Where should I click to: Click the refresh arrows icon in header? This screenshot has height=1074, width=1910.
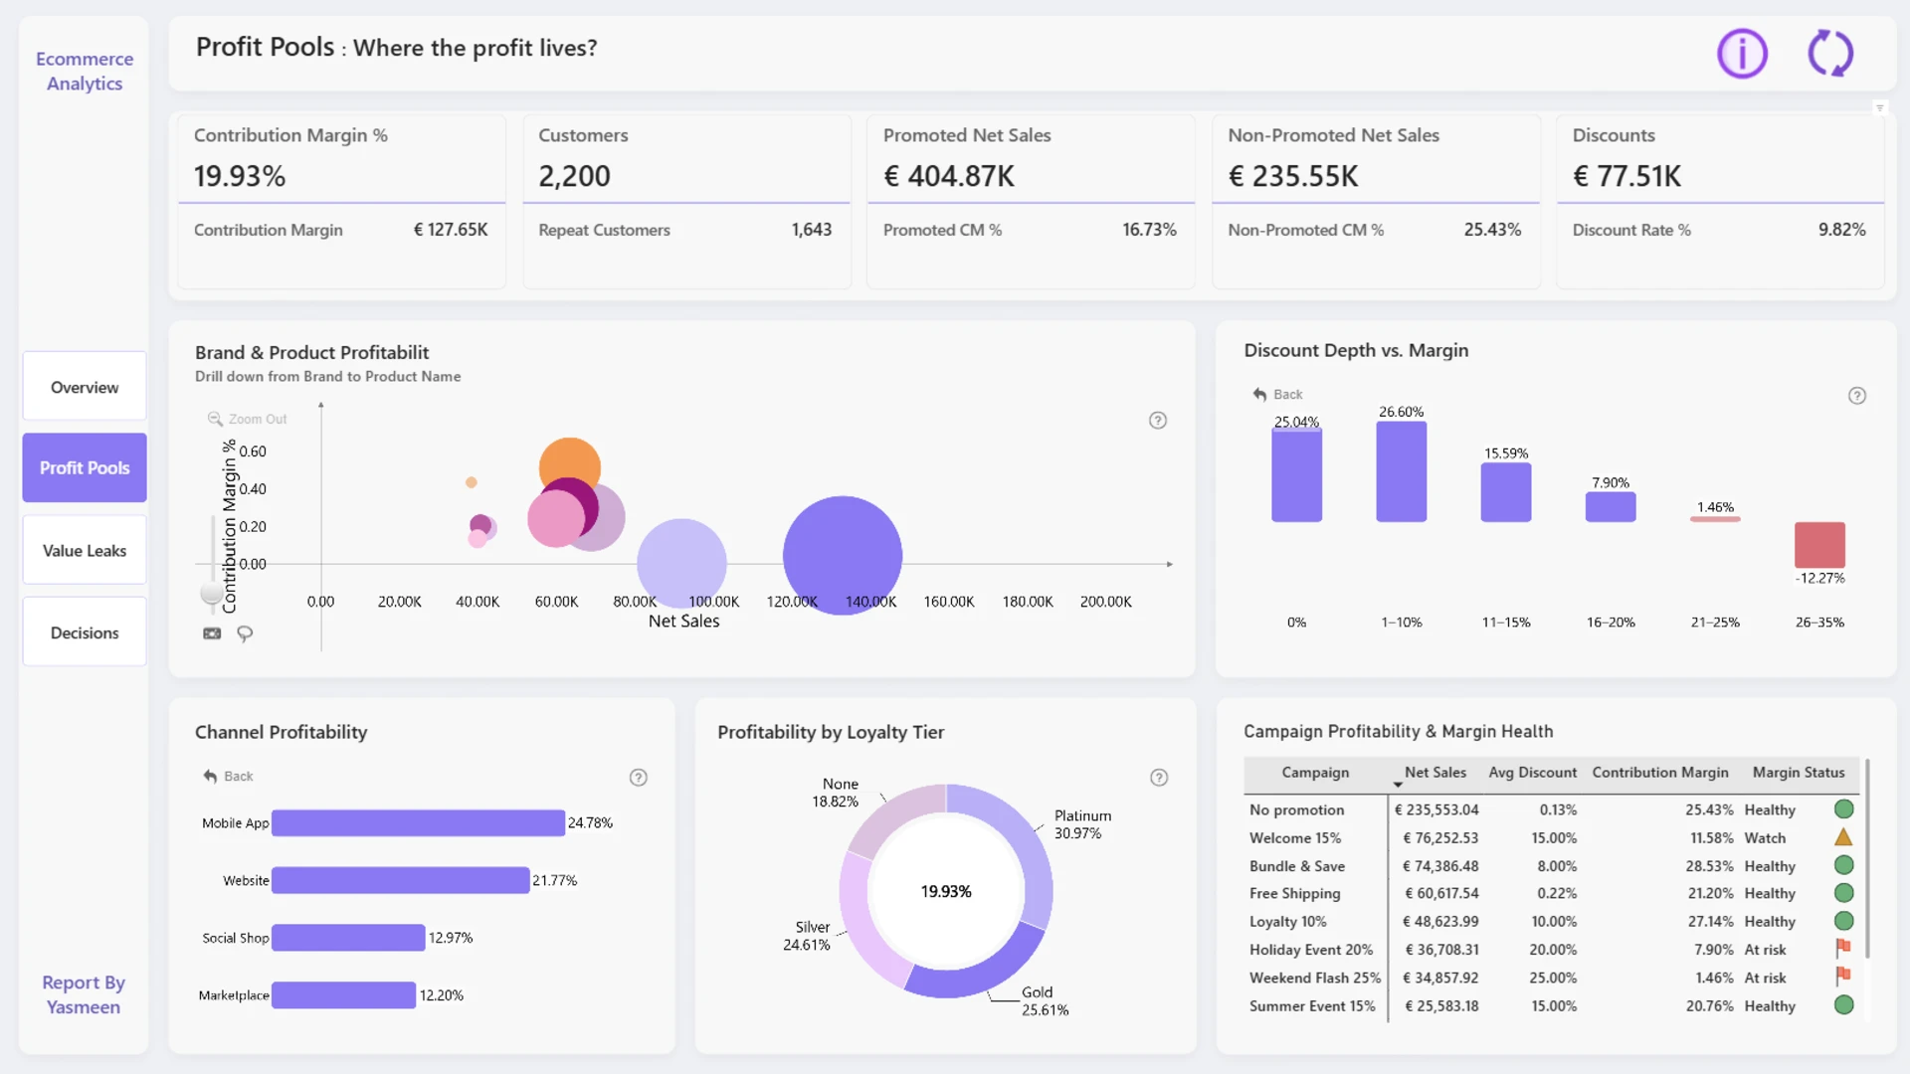click(x=1830, y=54)
